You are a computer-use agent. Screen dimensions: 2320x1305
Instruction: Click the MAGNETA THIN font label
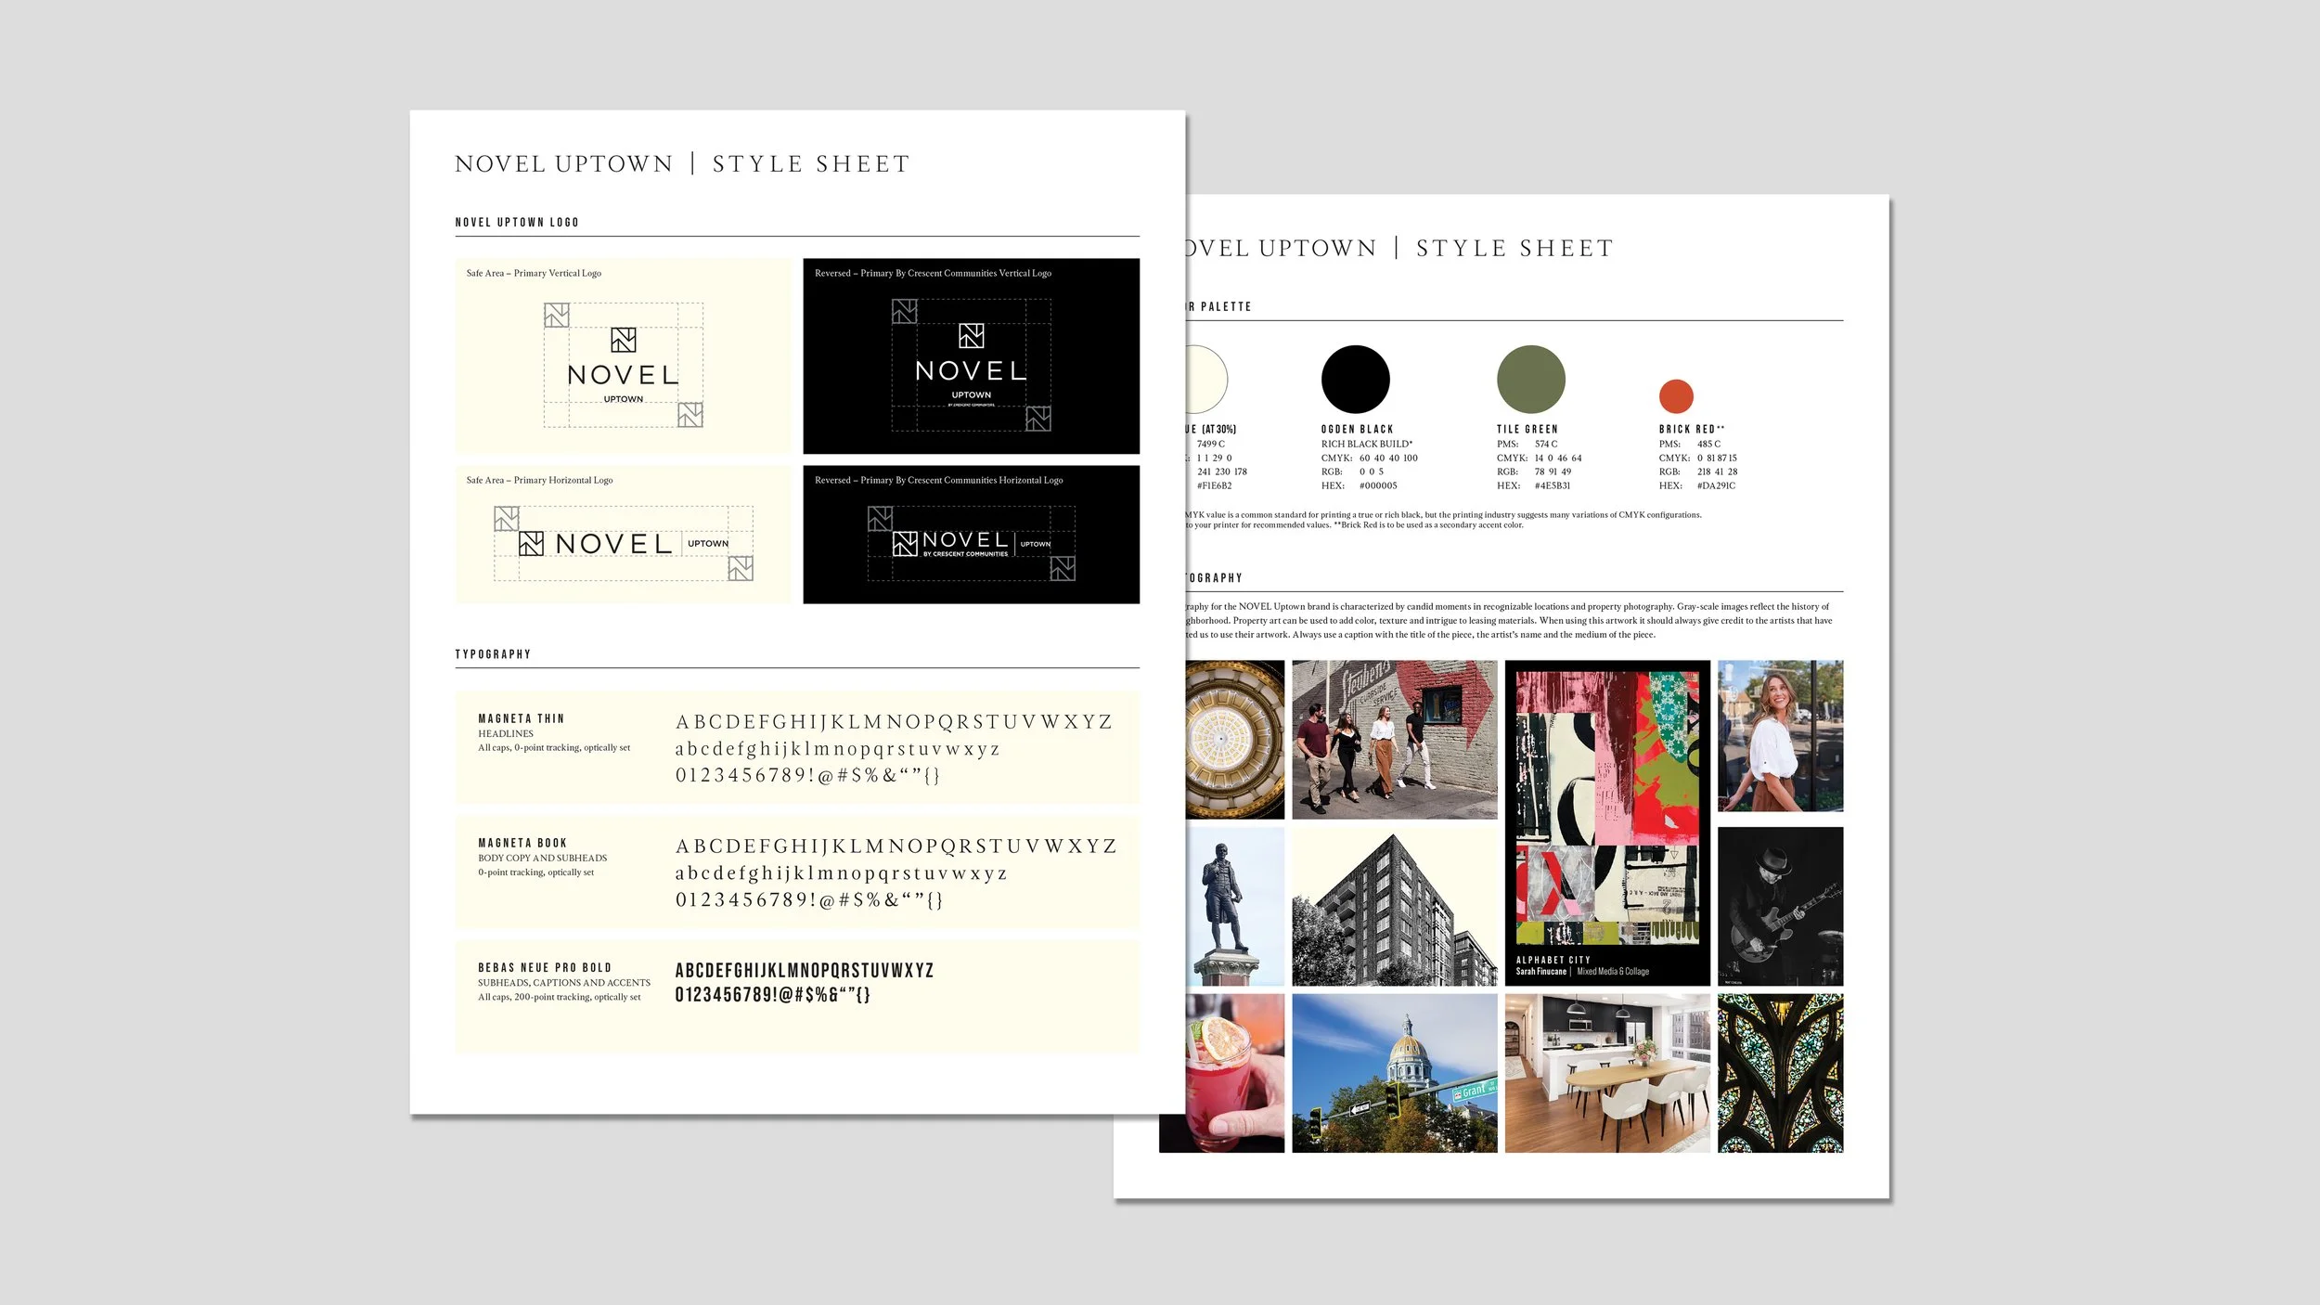click(x=521, y=718)
